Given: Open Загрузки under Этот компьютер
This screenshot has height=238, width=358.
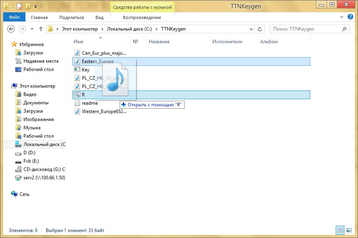Looking at the screenshot, I should [x=33, y=111].
